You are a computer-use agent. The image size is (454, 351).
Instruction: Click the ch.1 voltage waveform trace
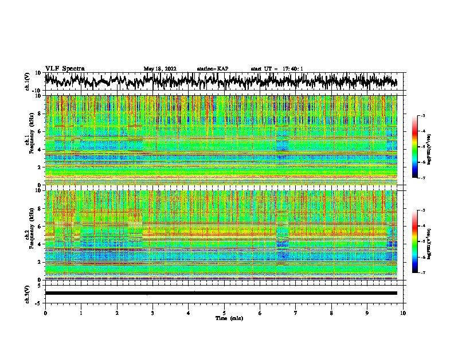[221, 81]
